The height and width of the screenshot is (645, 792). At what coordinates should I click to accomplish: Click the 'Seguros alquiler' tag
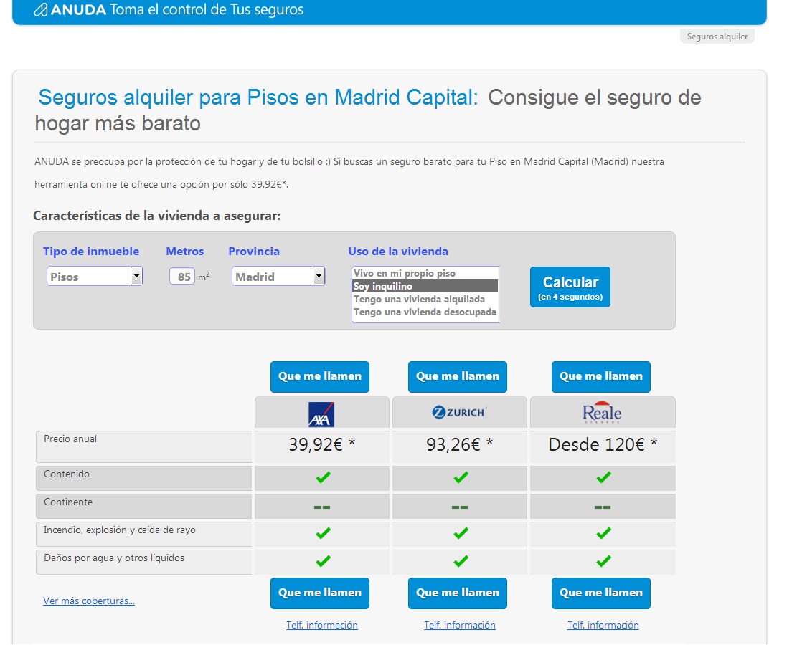[717, 37]
